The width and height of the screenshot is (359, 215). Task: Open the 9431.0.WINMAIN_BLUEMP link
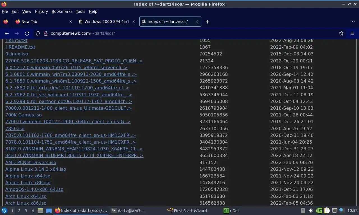(x=74, y=155)
